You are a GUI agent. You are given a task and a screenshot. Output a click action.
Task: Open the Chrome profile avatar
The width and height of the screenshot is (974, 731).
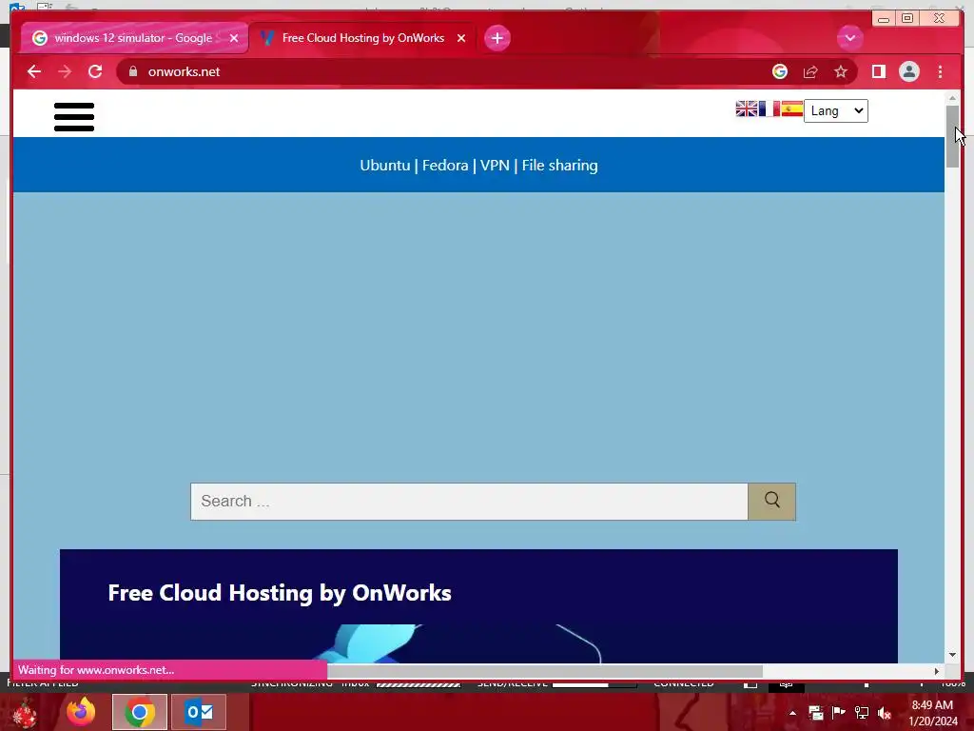(x=908, y=71)
